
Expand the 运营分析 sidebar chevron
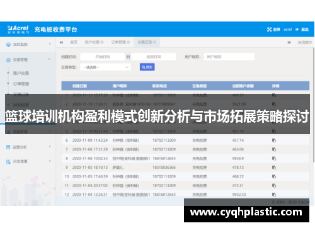[x=50, y=146]
